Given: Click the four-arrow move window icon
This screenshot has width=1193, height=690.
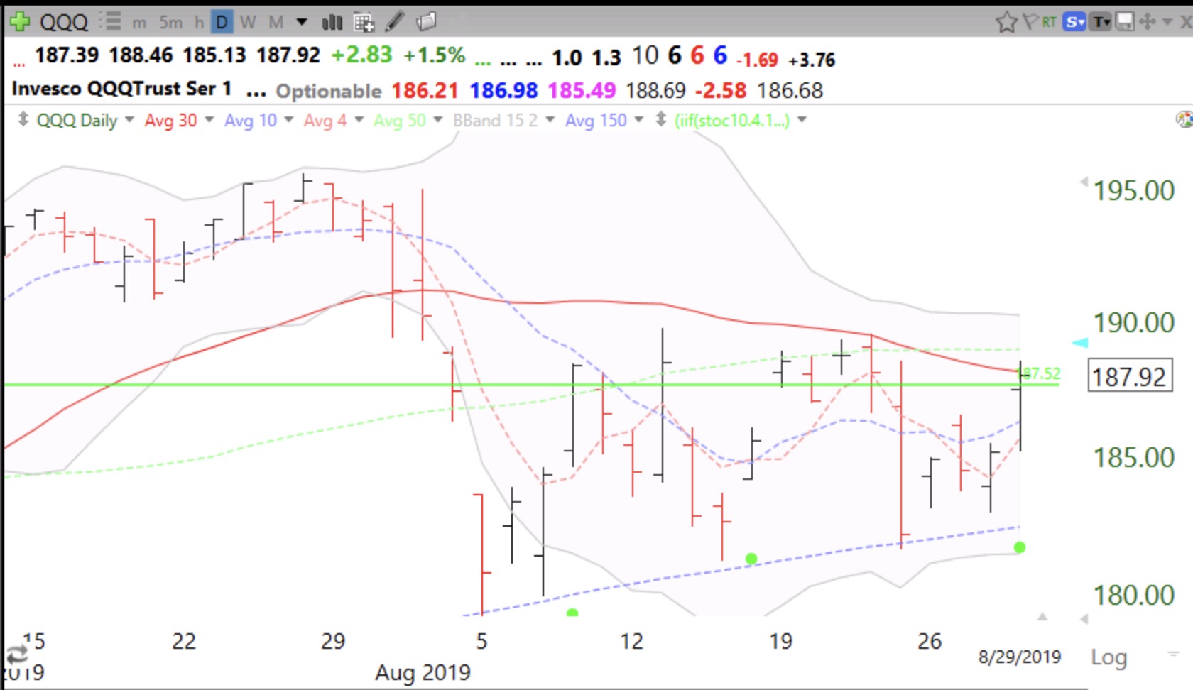Looking at the screenshot, I should (1147, 22).
